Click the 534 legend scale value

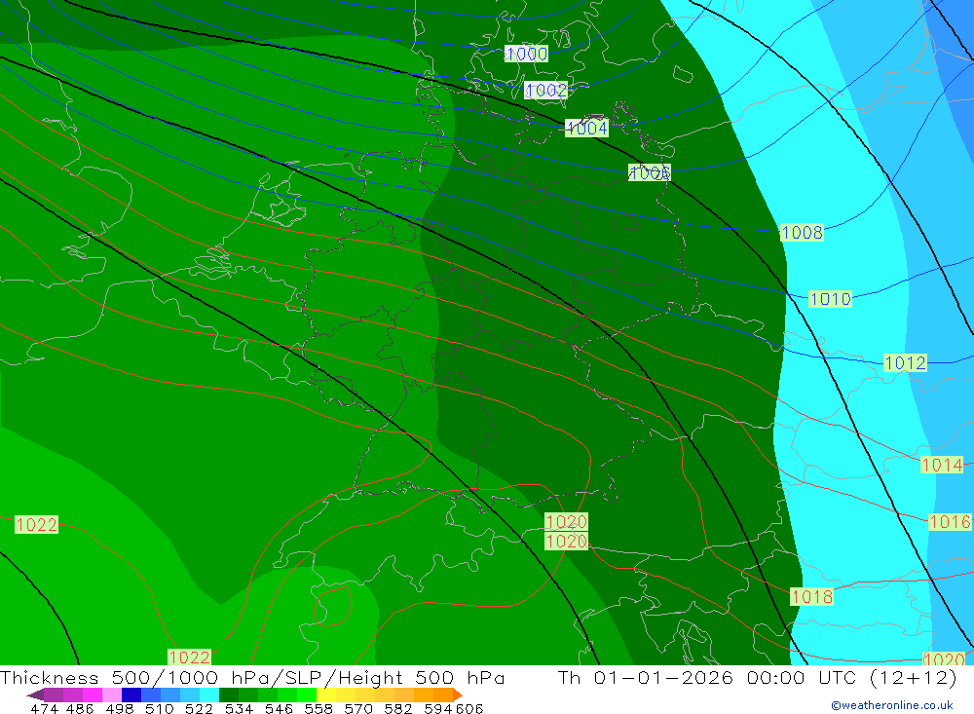click(239, 709)
